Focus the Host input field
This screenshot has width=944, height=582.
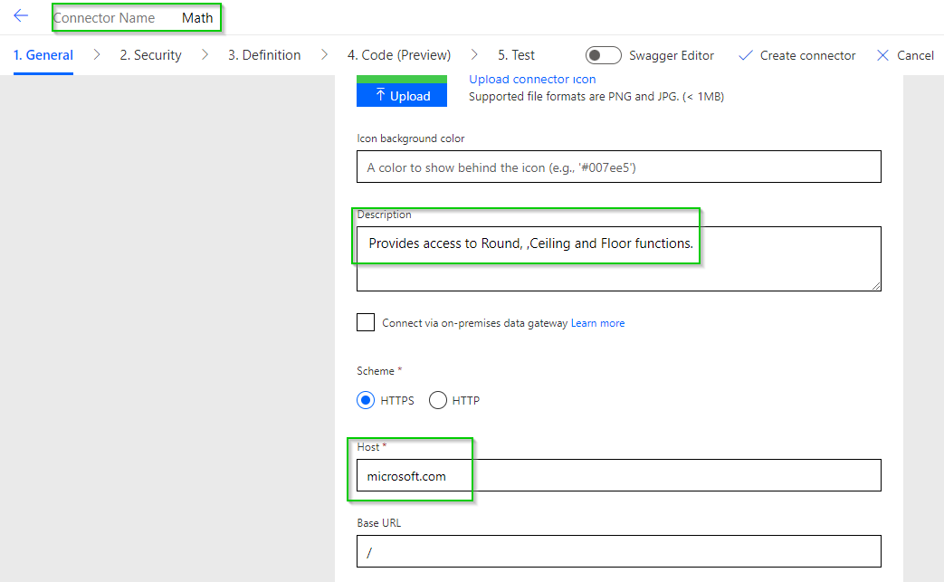pyautogui.click(x=618, y=475)
